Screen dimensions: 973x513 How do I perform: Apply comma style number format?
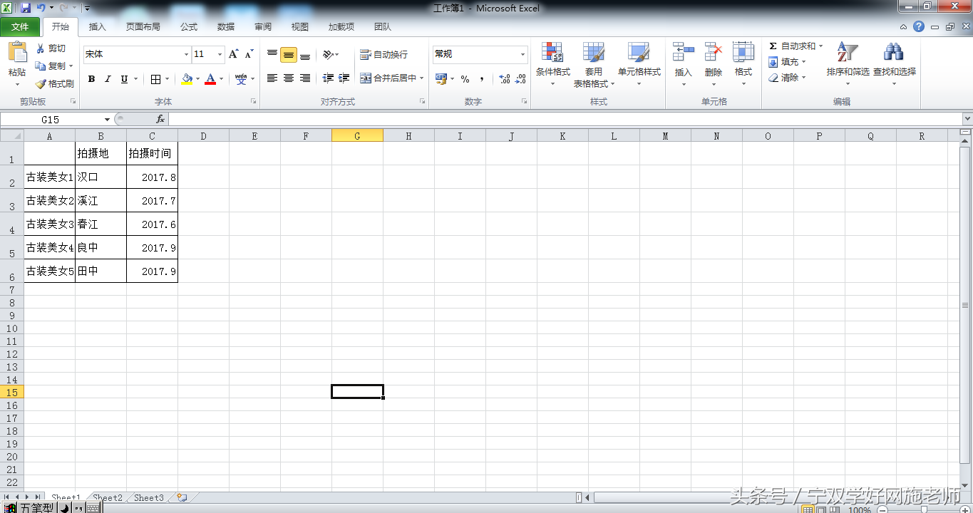[482, 79]
